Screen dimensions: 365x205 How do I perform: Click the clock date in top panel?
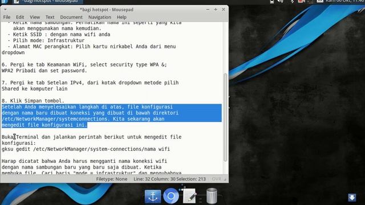(345, 1)
